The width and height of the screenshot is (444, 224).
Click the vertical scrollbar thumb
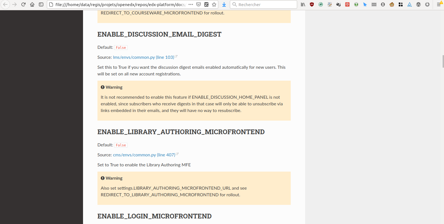click(x=443, y=61)
